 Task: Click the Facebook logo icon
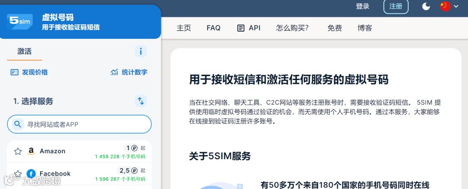point(31,173)
